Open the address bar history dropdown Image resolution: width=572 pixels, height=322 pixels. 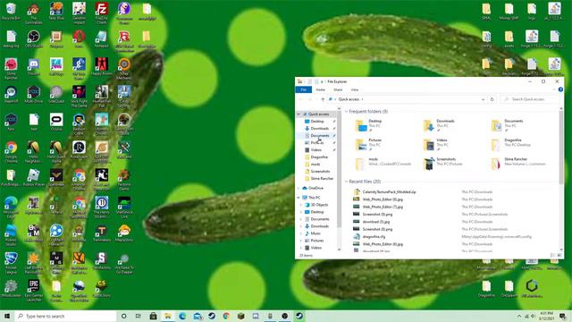point(483,99)
